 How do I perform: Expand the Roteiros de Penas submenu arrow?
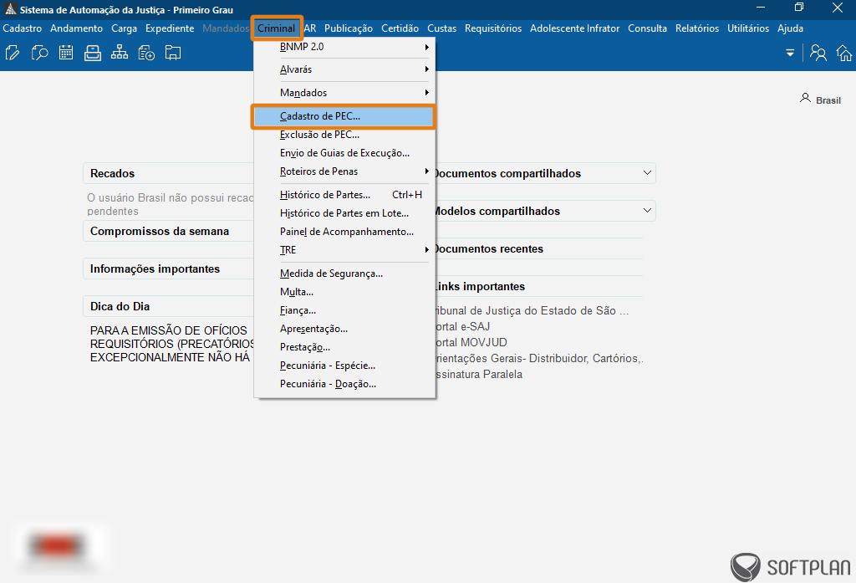(x=427, y=171)
